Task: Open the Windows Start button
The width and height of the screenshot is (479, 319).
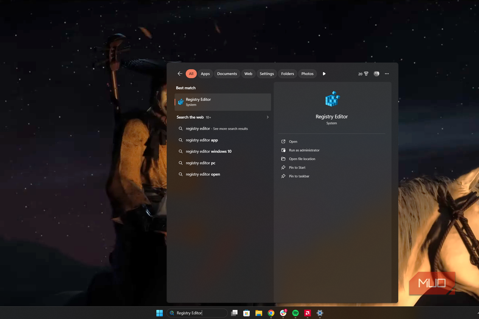Action: [x=159, y=313]
